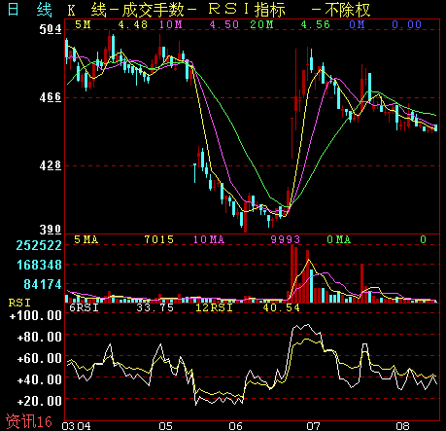This screenshot has height=431, width=446.
Task: Click the 12RSI value 40.54
Action: click(x=282, y=307)
